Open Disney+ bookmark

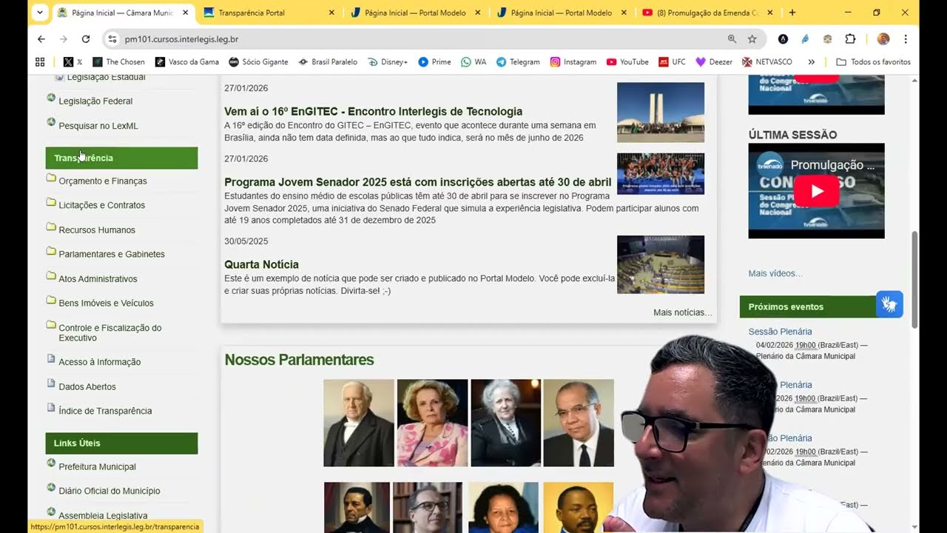[388, 62]
